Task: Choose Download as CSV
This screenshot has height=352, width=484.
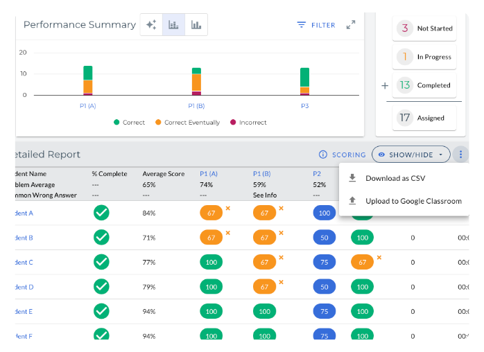Action: tap(404, 178)
